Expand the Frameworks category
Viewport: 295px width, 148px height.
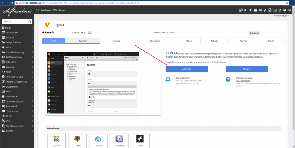17,106
